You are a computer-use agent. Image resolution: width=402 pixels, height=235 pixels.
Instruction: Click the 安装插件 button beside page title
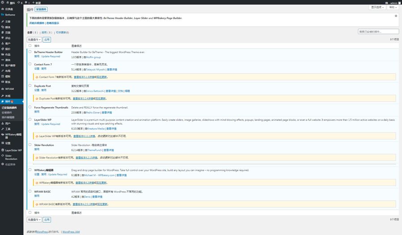(41, 9)
